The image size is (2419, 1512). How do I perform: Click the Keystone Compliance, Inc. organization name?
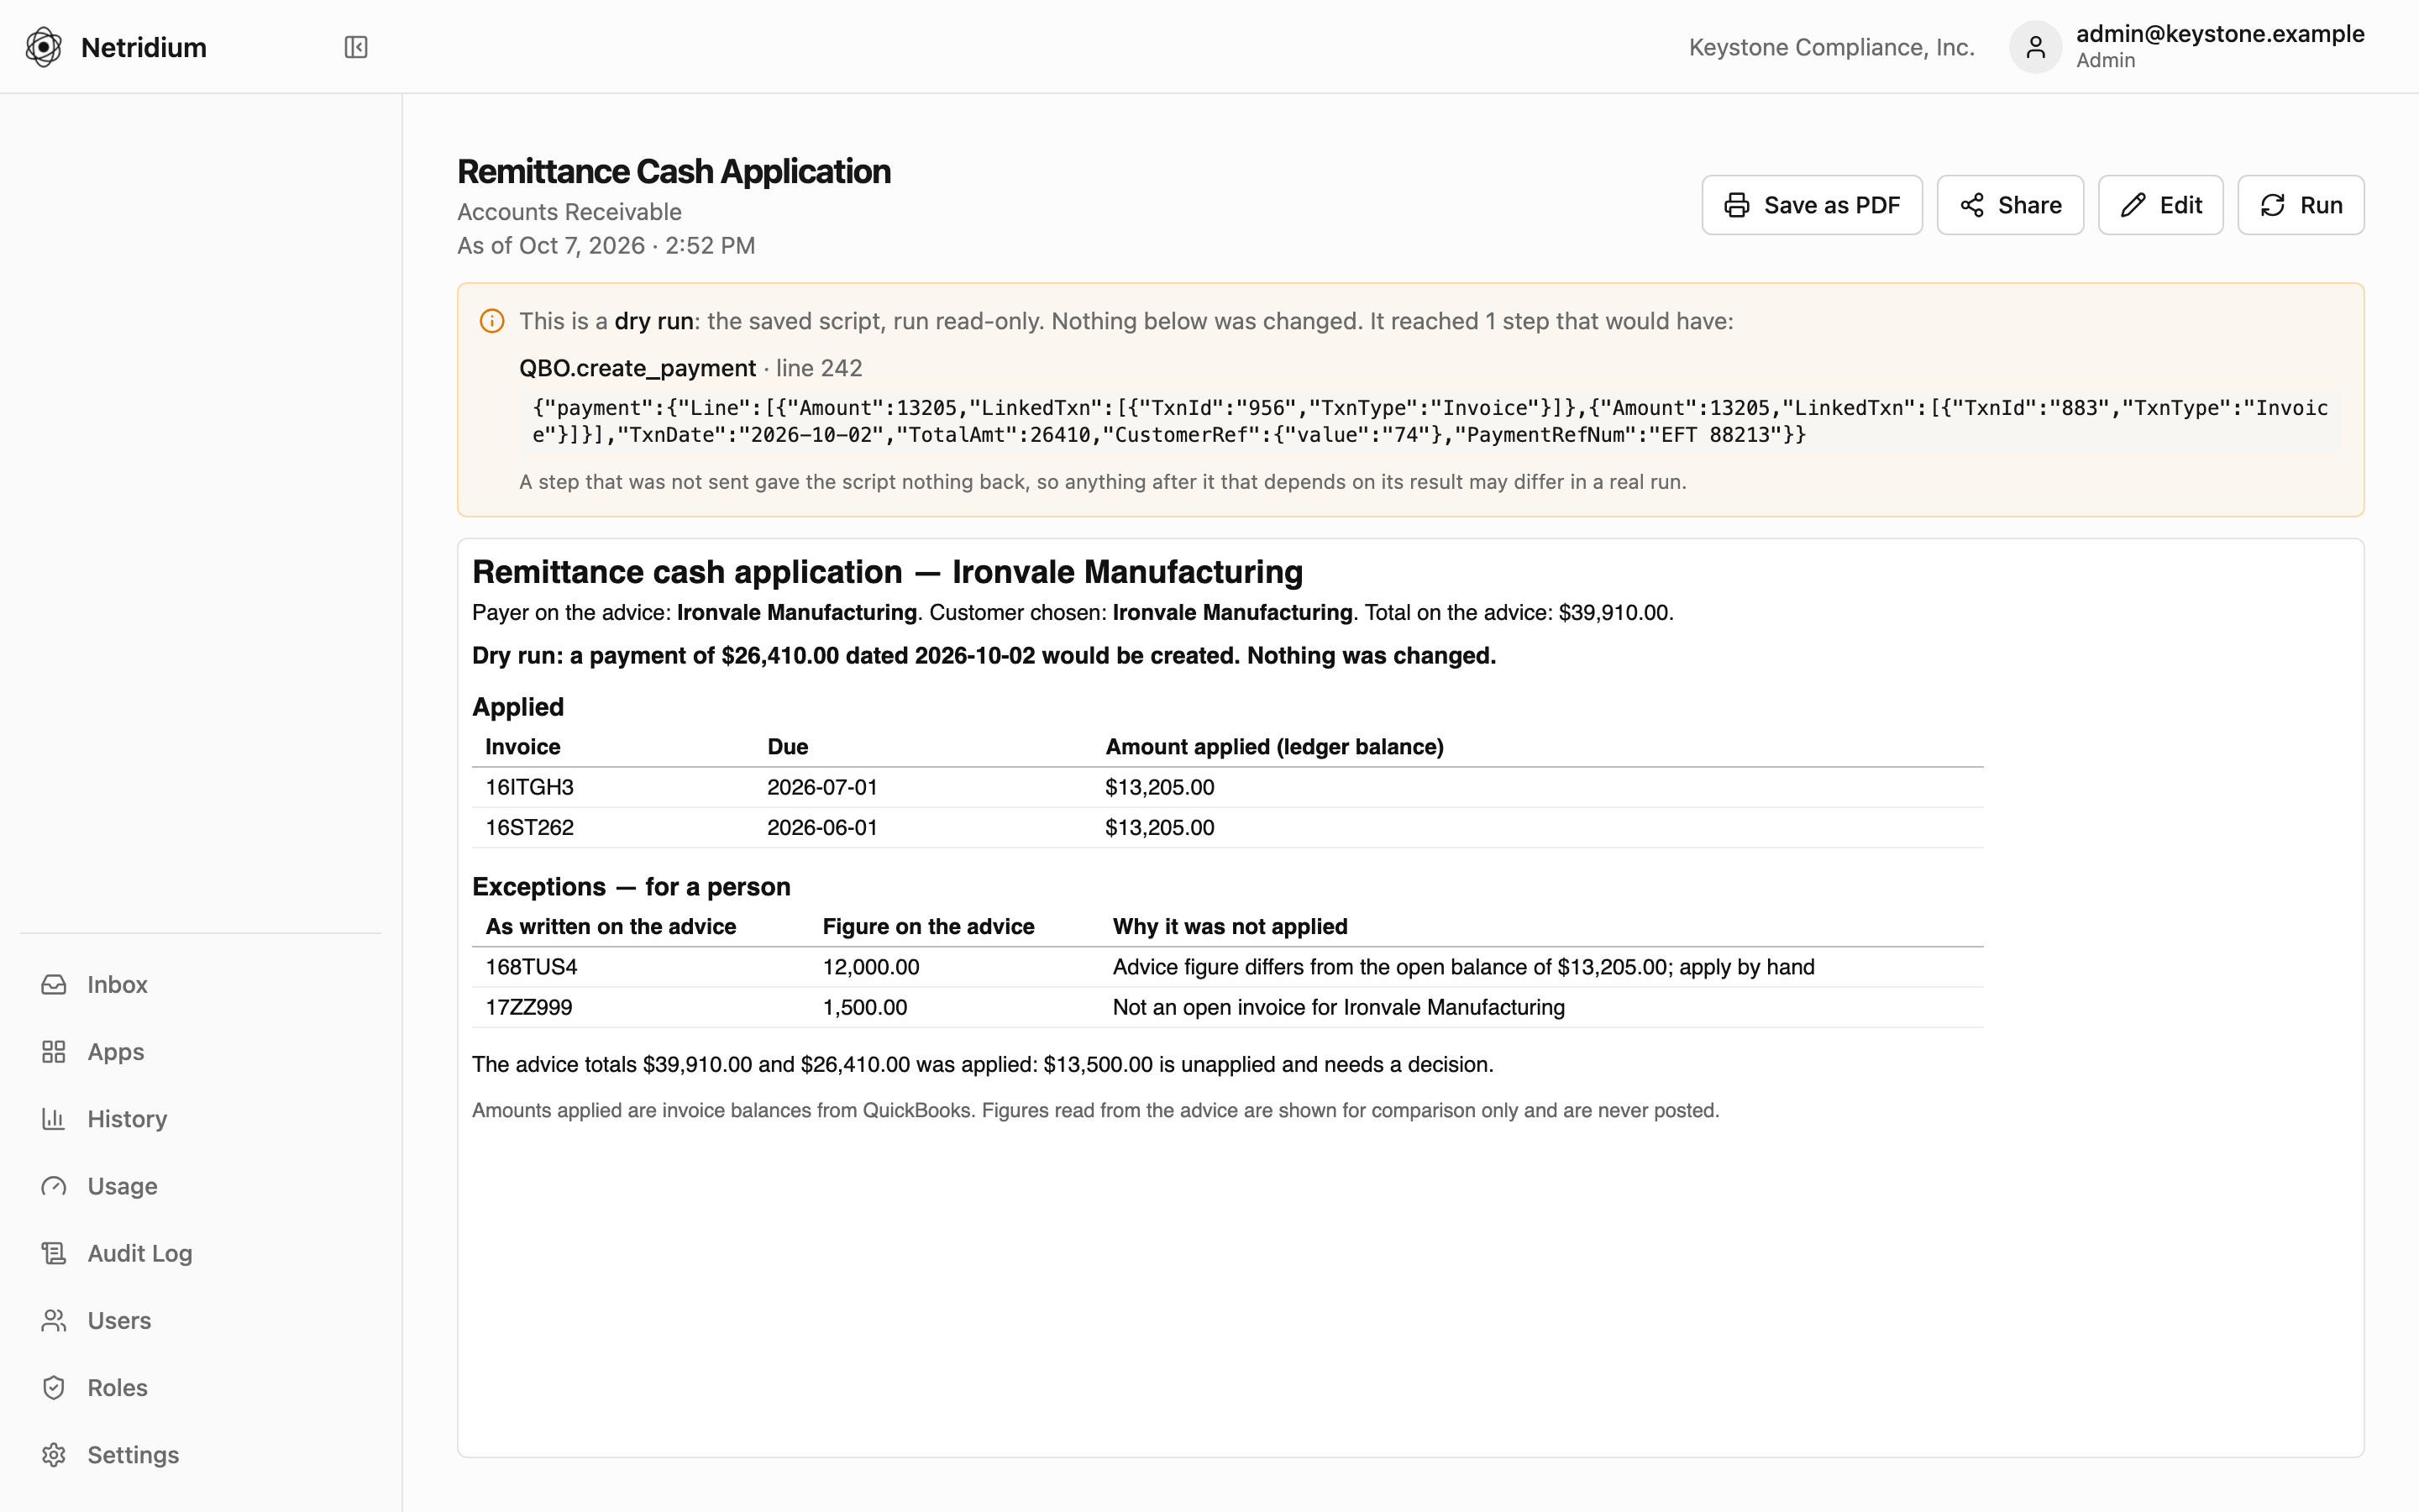click(1831, 47)
